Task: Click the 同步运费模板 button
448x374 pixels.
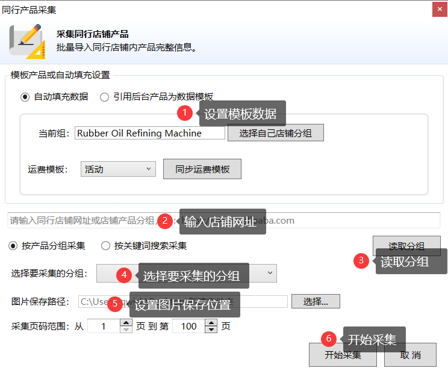Action: pyautogui.click(x=202, y=170)
